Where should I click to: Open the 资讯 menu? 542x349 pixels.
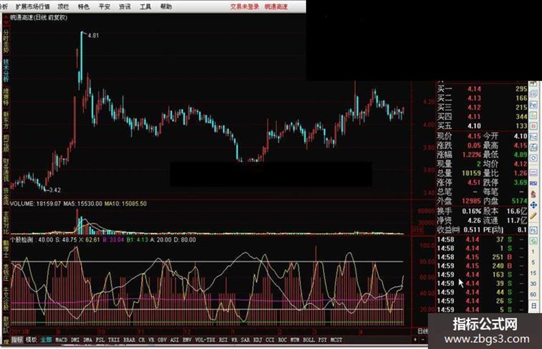point(125,6)
